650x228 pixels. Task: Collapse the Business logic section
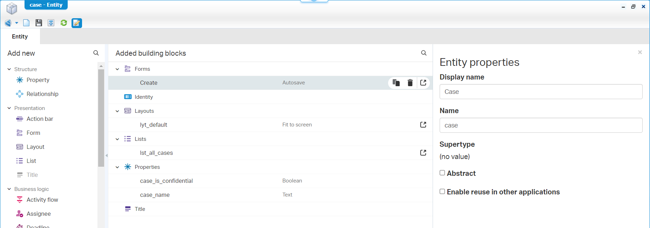9,189
